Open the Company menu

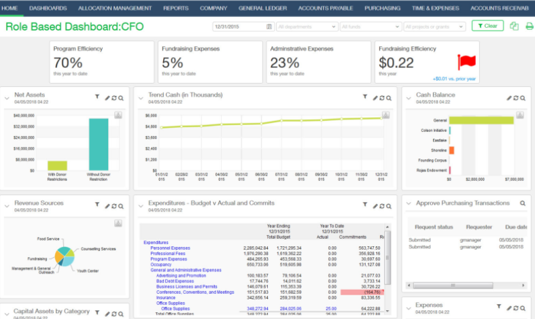213,8
